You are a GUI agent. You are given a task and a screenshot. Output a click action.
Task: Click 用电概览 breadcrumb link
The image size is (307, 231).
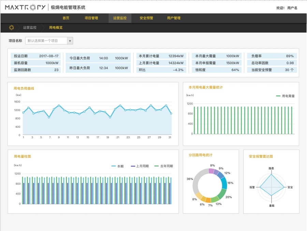(x=56, y=28)
